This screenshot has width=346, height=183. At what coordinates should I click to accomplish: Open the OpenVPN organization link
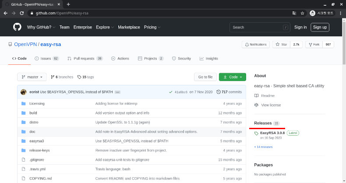pos(25,44)
